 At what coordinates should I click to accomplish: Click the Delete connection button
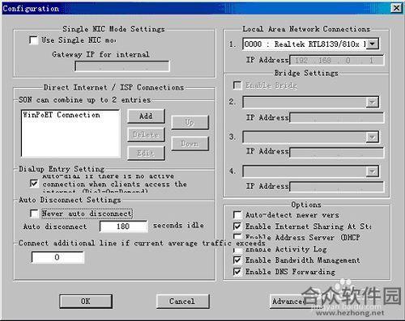pos(146,134)
